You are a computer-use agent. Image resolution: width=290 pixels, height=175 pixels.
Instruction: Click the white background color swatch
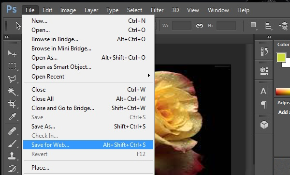coord(286,63)
